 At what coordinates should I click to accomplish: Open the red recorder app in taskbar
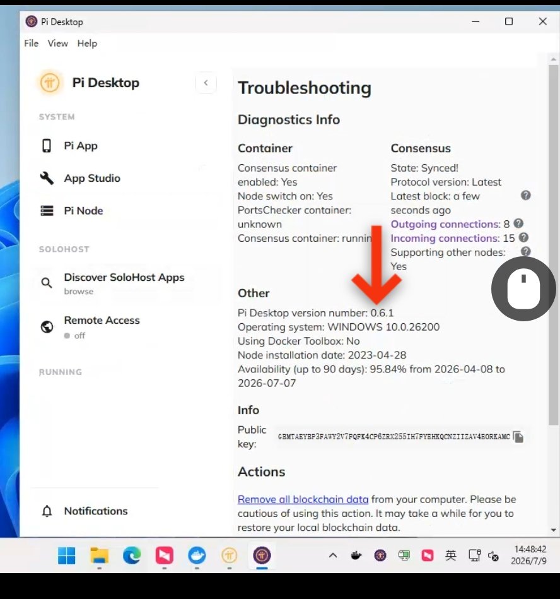point(165,555)
